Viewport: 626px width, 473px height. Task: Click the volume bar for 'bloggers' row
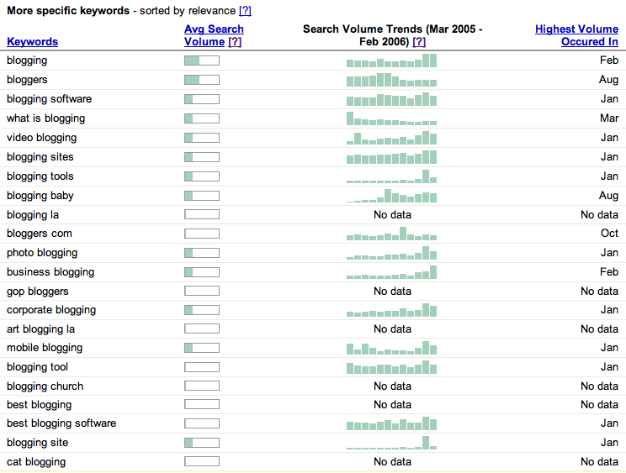(x=202, y=80)
